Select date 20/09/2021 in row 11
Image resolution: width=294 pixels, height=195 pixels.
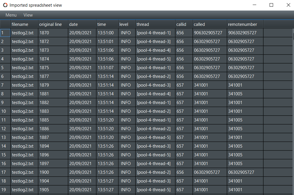[82, 120]
